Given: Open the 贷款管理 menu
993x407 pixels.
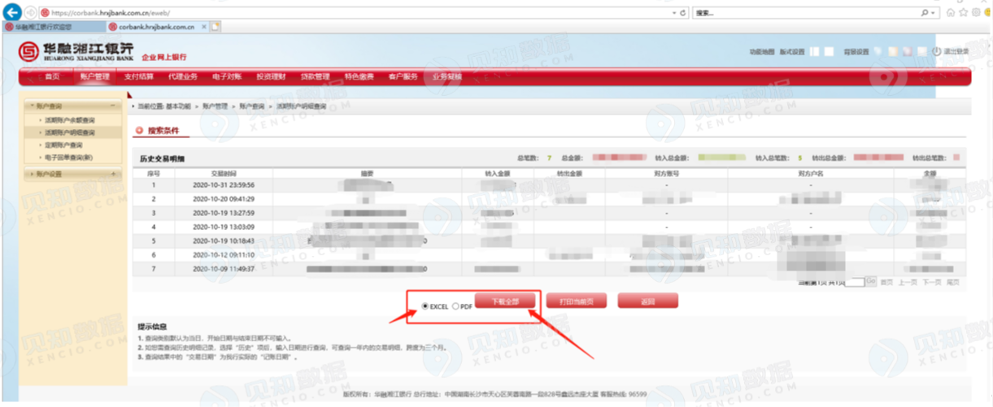Looking at the screenshot, I should pos(315,77).
